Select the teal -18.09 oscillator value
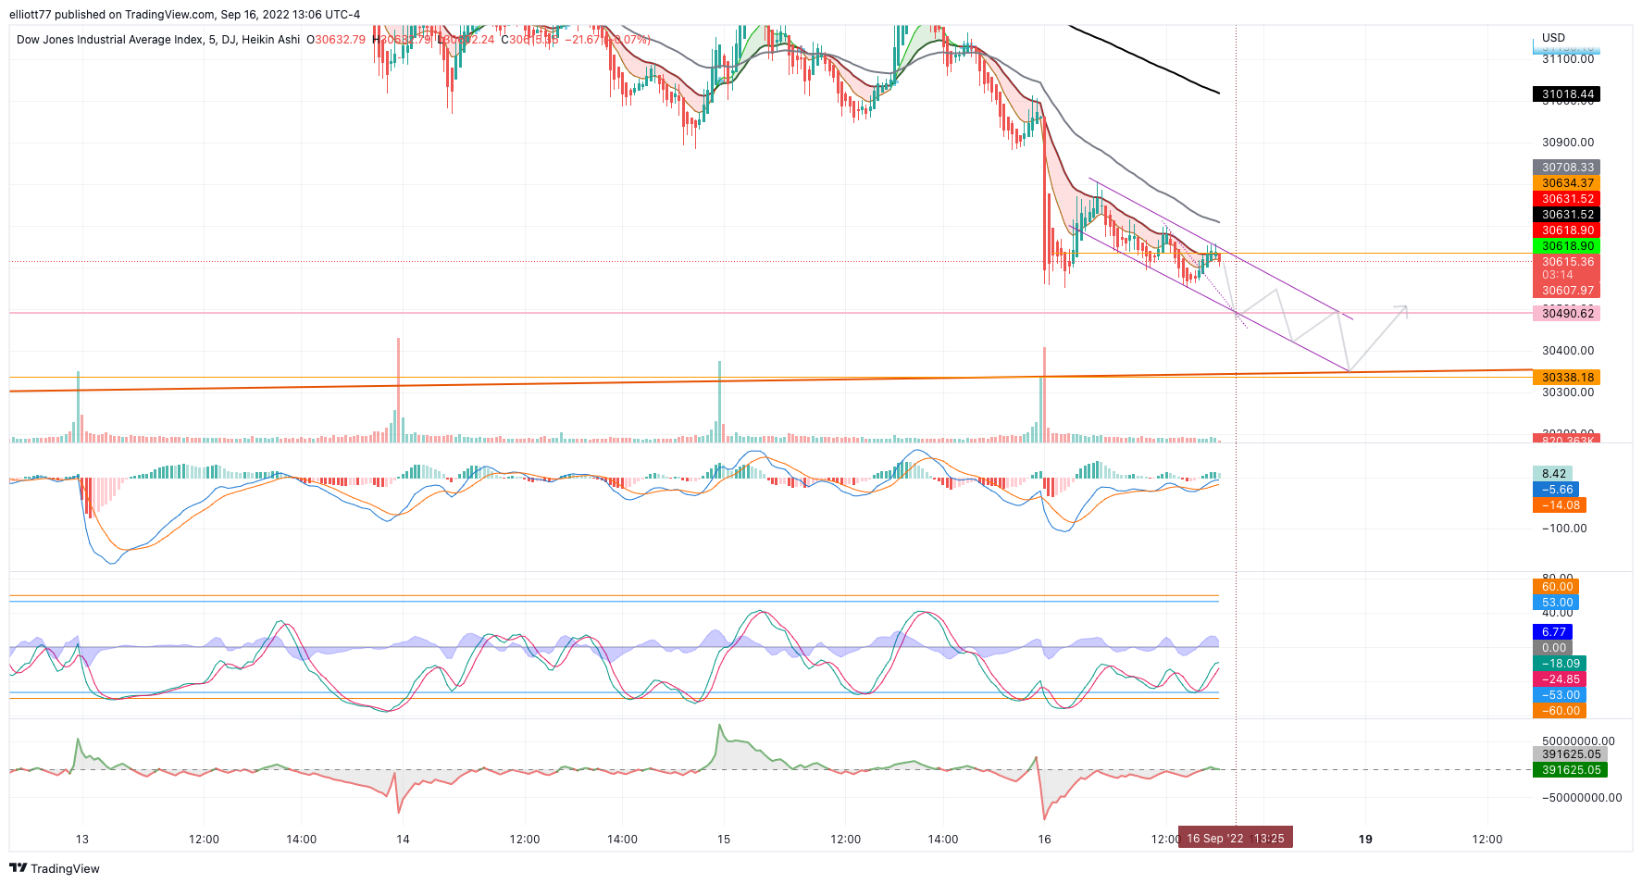 (x=1559, y=664)
